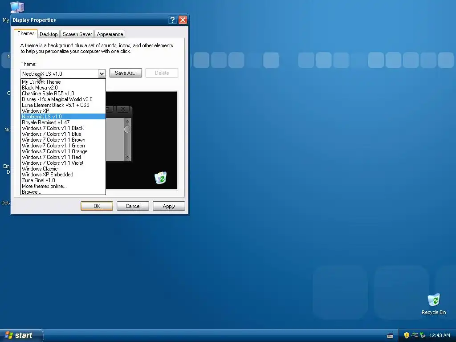The image size is (456, 342).
Task: Select Luna Element Black v5.1 theme
Action: click(63, 105)
